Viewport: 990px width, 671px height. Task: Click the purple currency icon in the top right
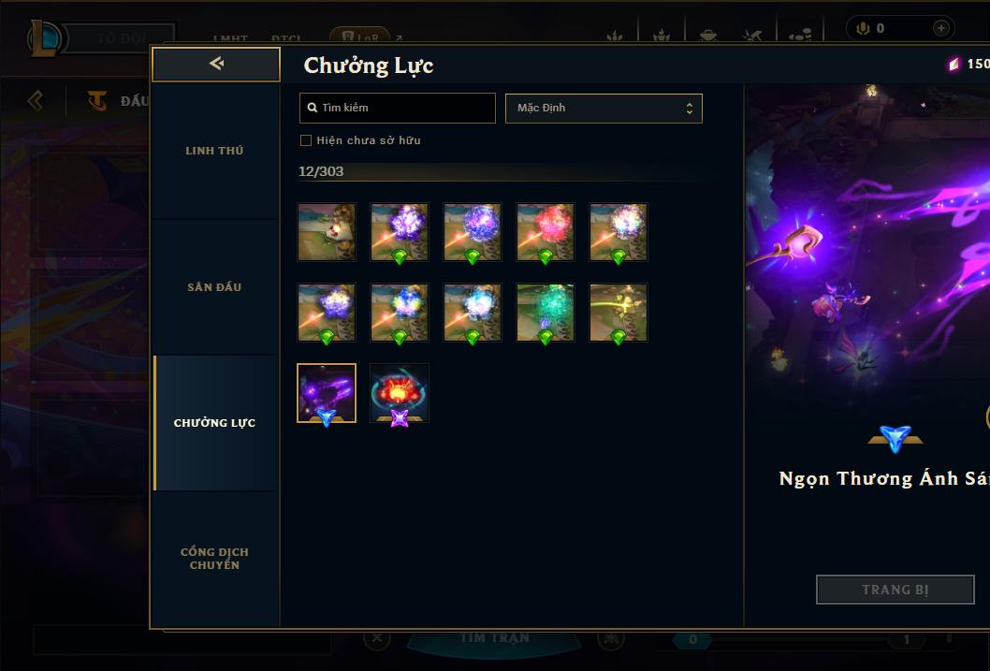coord(954,64)
